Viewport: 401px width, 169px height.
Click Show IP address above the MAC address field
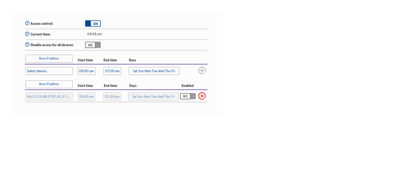point(49,84)
